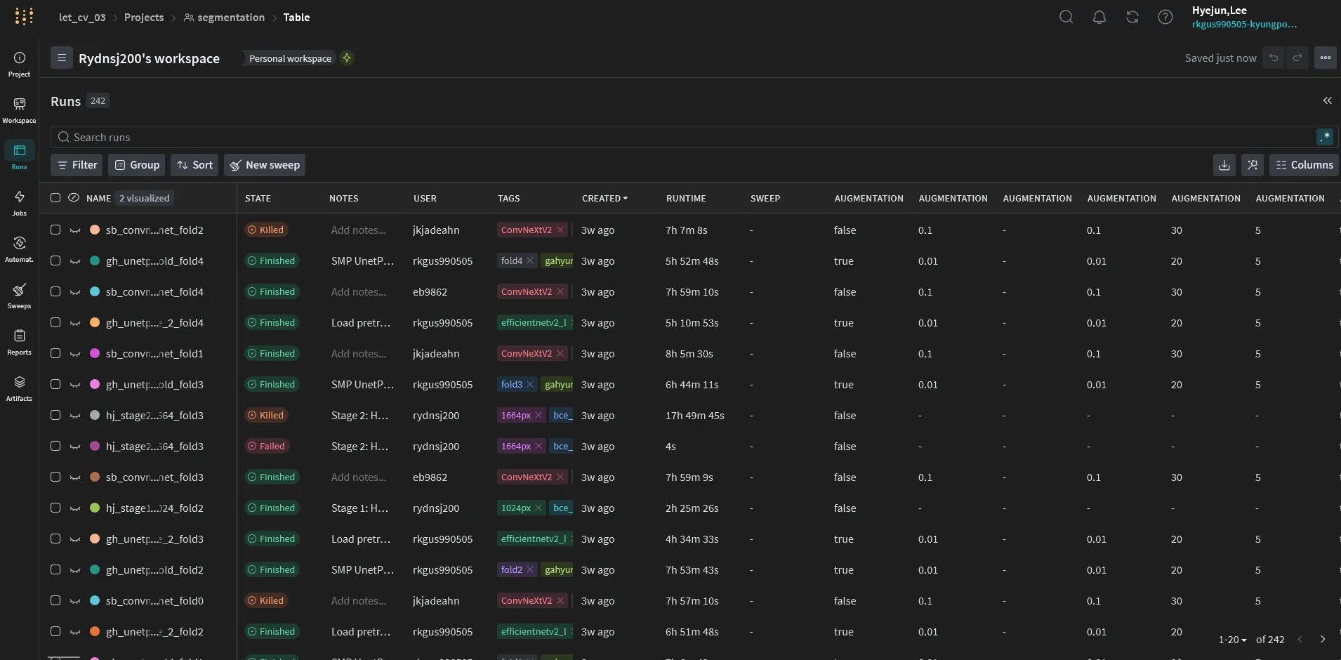Open Reports in the sidebar
Image resolution: width=1341 pixels, height=660 pixels.
click(19, 342)
